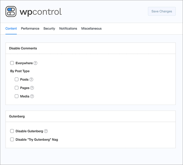Image resolution: width=183 pixels, height=165 pixels.
Task: Click the wpcontrol wordmark text
Action: [x=41, y=12]
